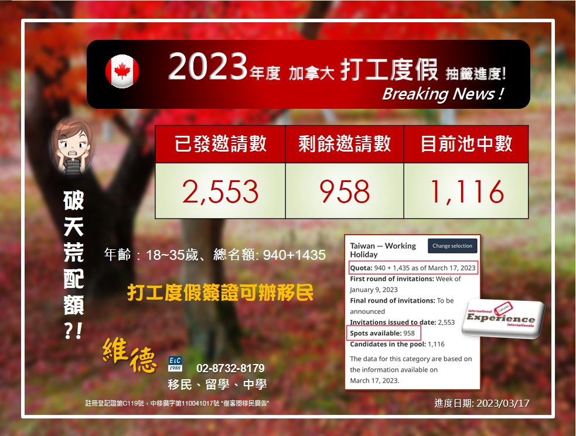Click the '已發邀請數' table header
This screenshot has width=576, height=436.
coord(220,144)
